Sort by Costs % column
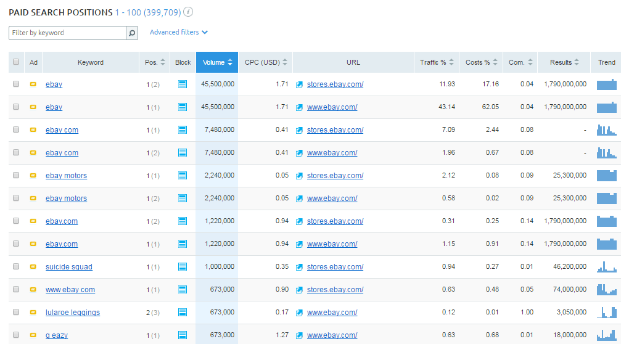The image size is (621, 344). 481,62
